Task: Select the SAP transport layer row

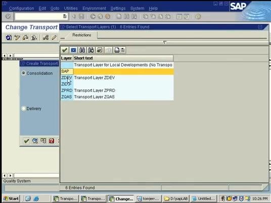Action: click(x=117, y=71)
